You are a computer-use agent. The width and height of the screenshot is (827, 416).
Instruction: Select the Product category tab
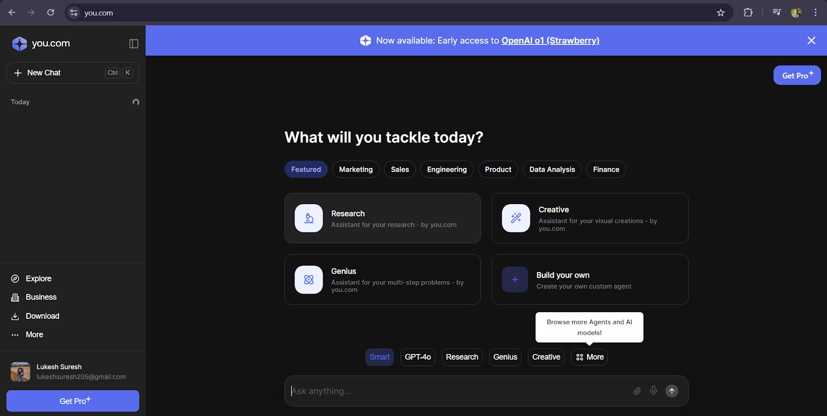(498, 170)
